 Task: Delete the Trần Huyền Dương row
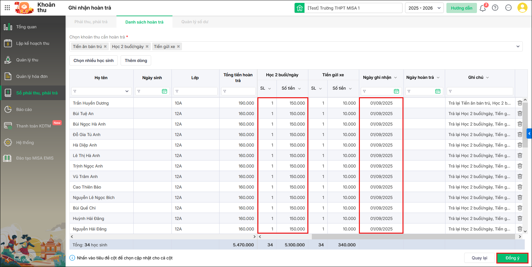[520, 103]
